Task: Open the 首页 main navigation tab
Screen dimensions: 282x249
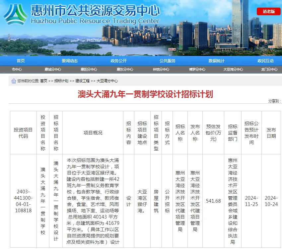Action: pos(21,61)
